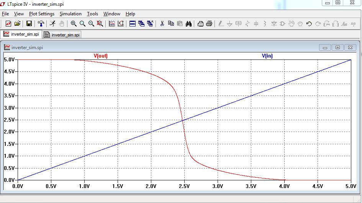Open the Tools menu

click(92, 14)
